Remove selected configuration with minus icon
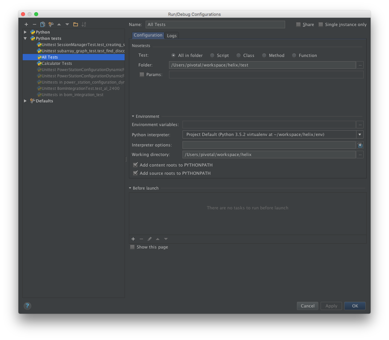This screenshot has height=340, width=389. (35, 24)
